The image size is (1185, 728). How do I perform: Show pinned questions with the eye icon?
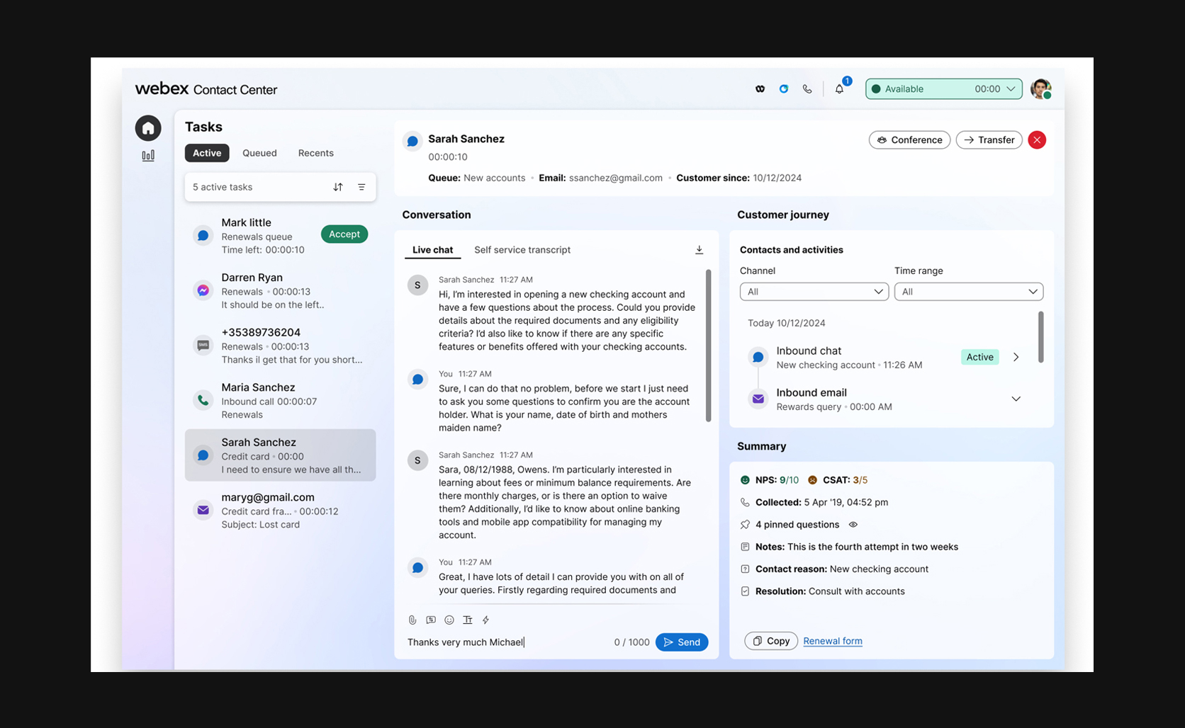(x=853, y=525)
